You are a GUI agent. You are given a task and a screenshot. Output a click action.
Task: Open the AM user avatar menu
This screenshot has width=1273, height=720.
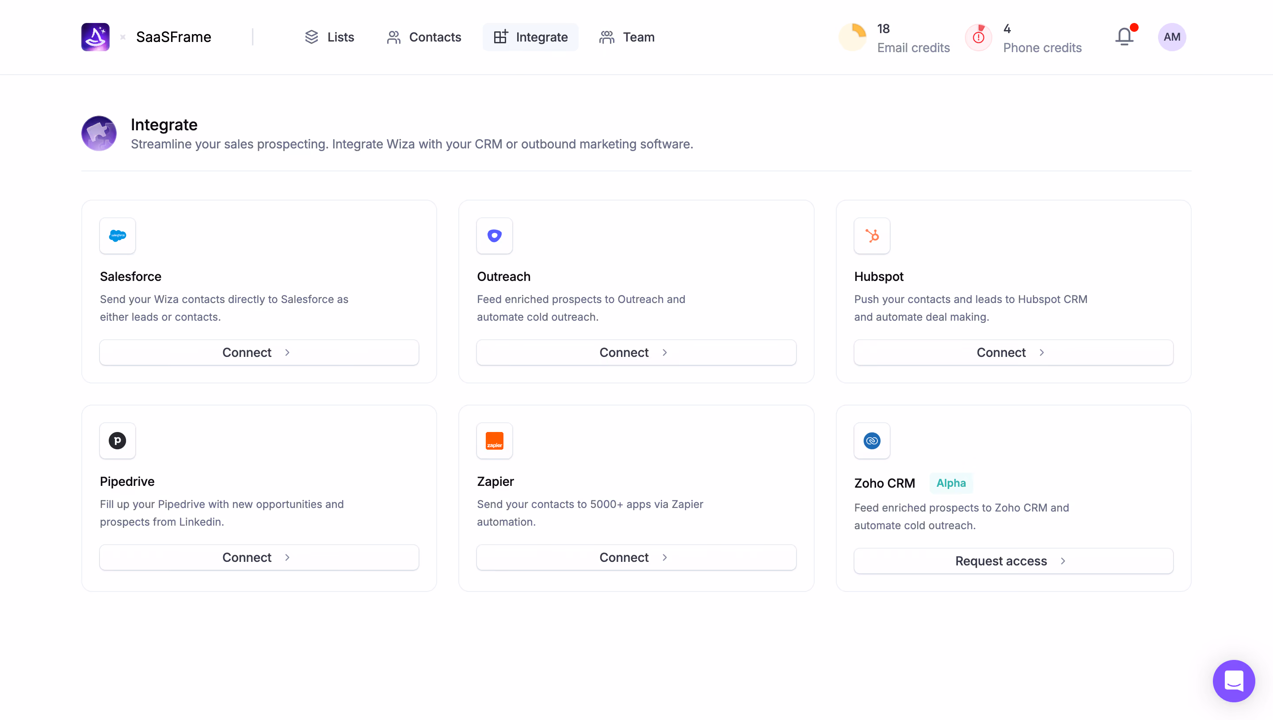(1172, 37)
